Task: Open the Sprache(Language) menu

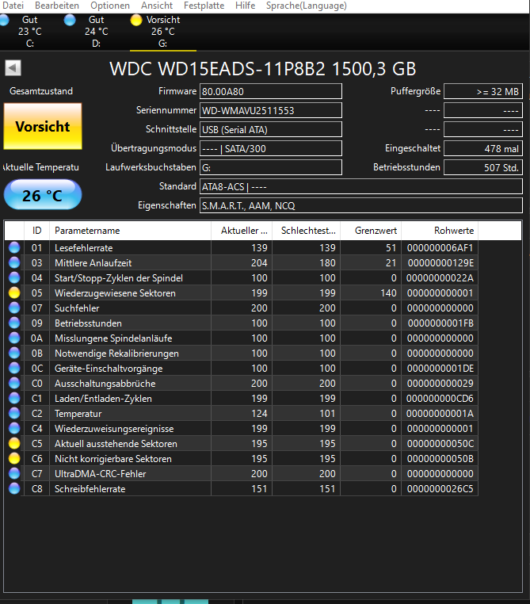Action: click(x=307, y=6)
